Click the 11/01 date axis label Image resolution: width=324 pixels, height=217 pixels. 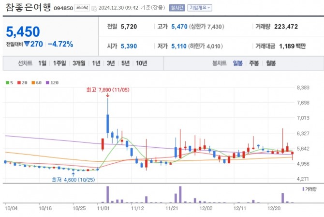coord(103,208)
